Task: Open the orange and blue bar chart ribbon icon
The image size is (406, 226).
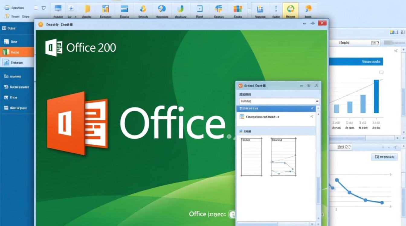Action: pos(105,8)
